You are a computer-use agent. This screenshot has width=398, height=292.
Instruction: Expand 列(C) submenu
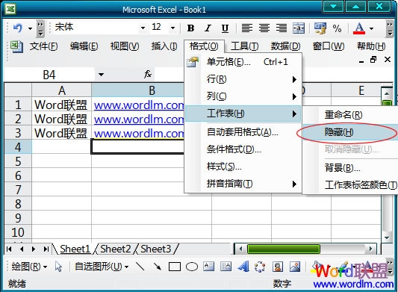243,96
